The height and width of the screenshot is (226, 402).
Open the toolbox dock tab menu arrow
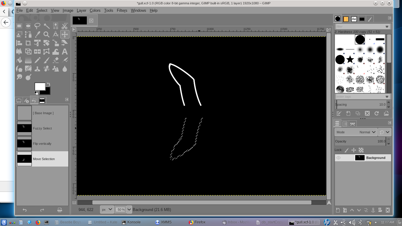click(x=67, y=99)
